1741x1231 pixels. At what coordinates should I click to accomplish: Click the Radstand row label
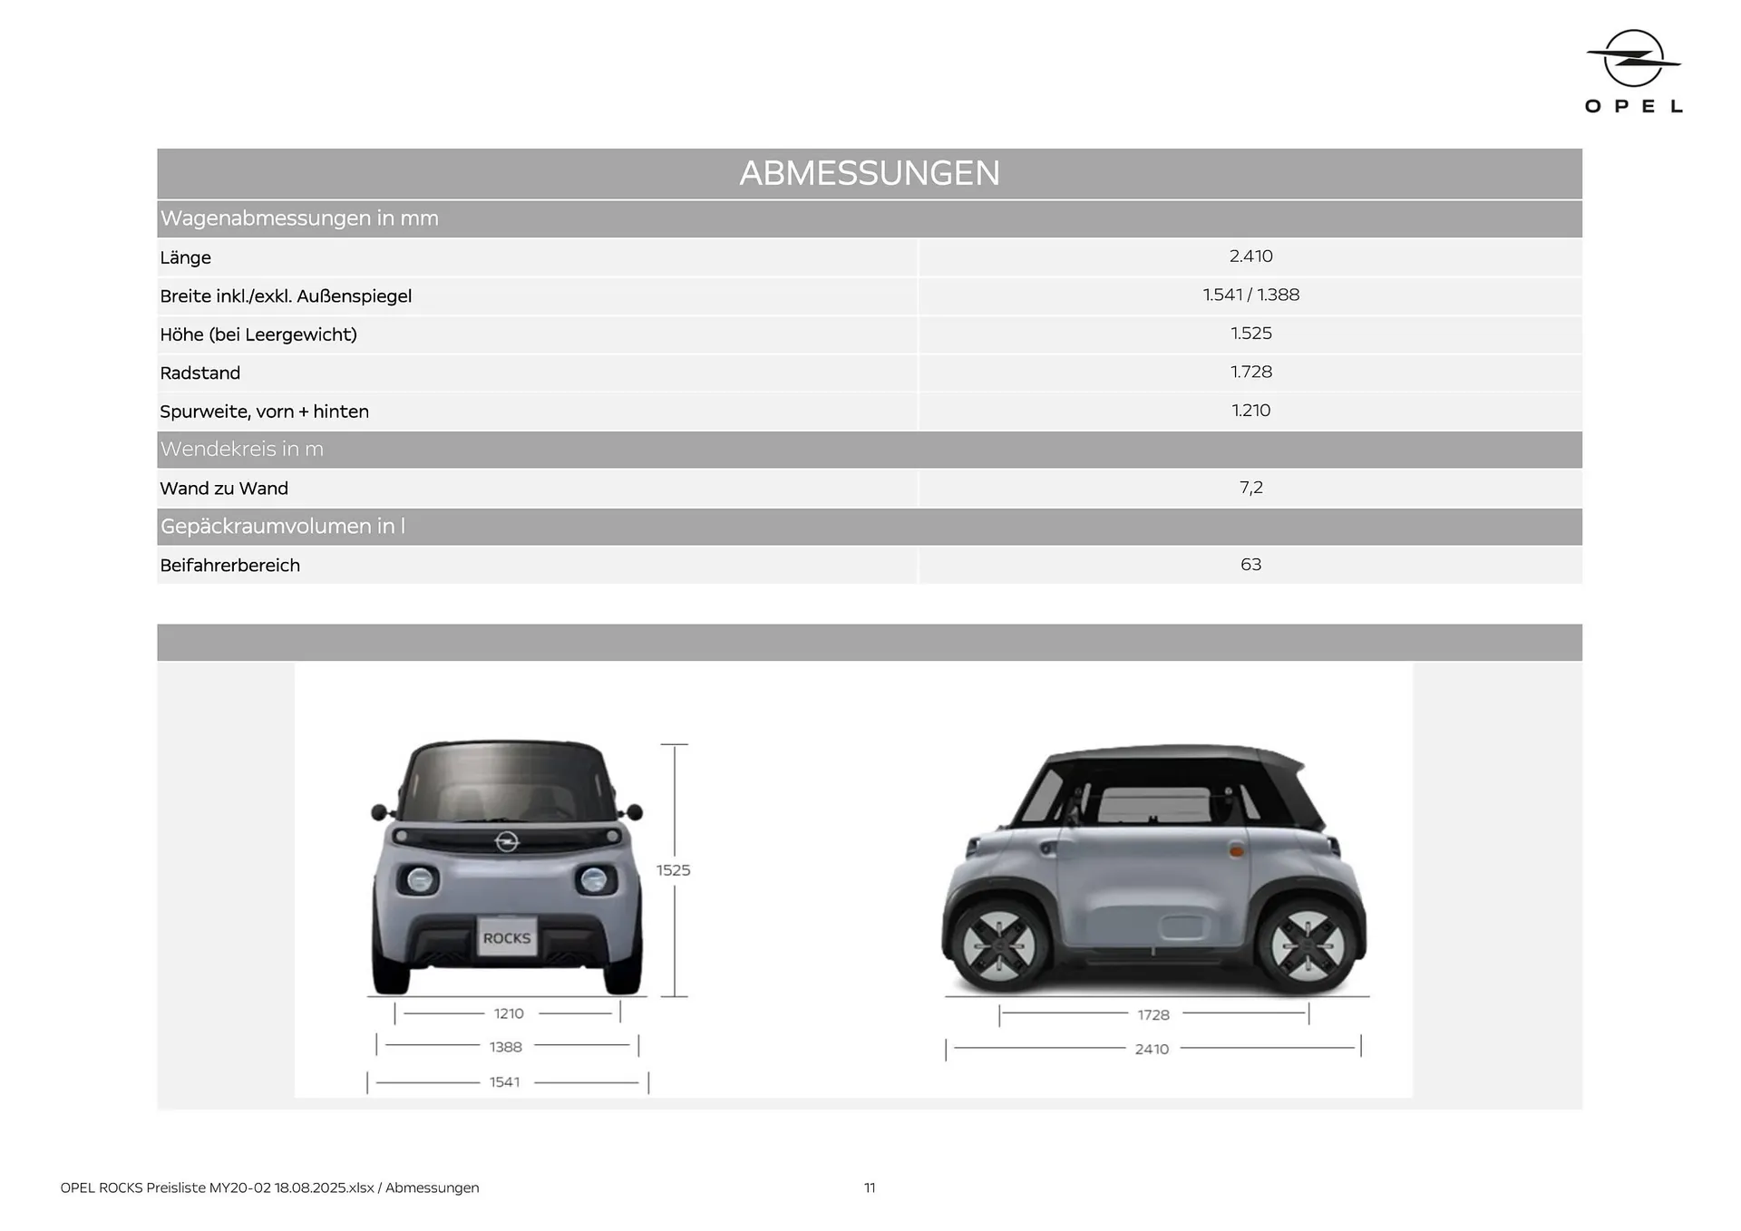click(x=201, y=373)
